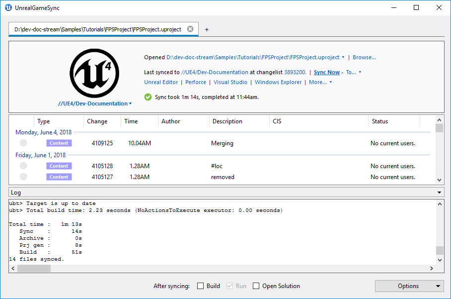This screenshot has width=451, height=299.
Task: Select the FPSProject.uproject tab
Action: coord(97,29)
